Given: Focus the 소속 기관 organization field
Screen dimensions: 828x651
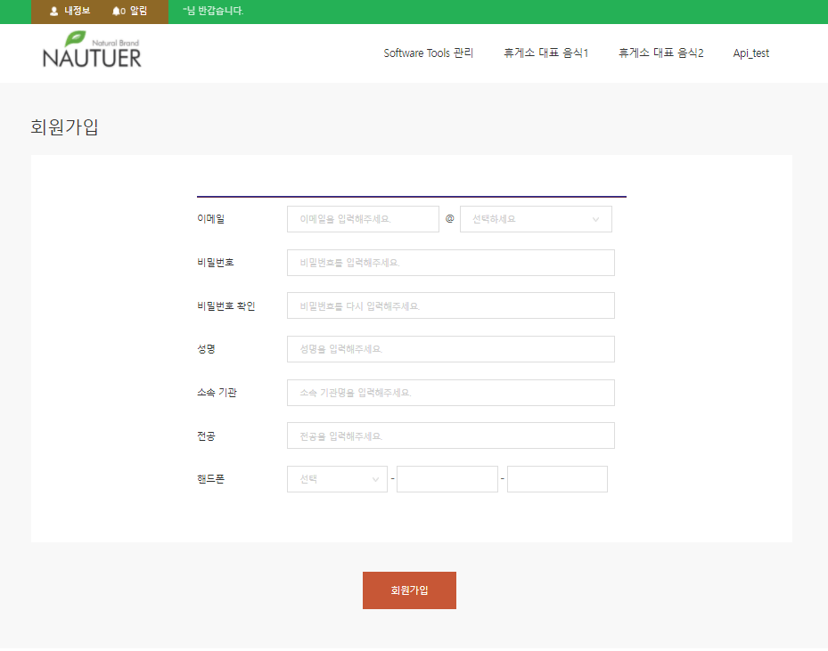Looking at the screenshot, I should point(450,393).
